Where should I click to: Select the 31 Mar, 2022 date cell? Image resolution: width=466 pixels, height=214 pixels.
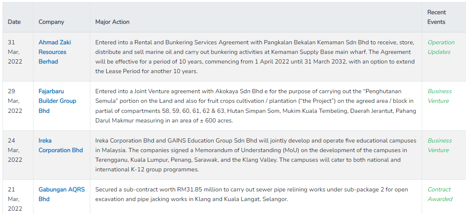[x=14, y=52]
